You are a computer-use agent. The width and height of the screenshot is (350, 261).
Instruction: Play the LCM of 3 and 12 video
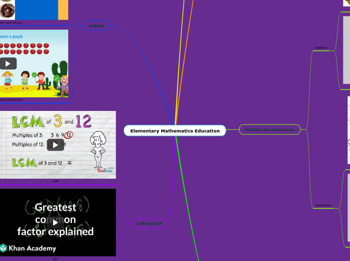tap(55, 145)
